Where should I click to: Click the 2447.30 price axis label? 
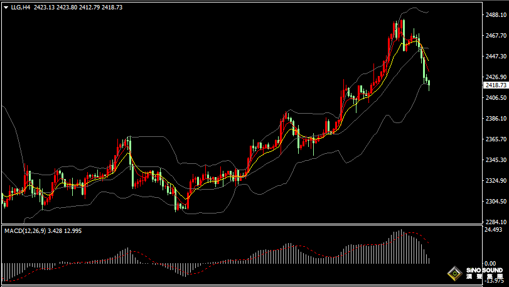495,56
